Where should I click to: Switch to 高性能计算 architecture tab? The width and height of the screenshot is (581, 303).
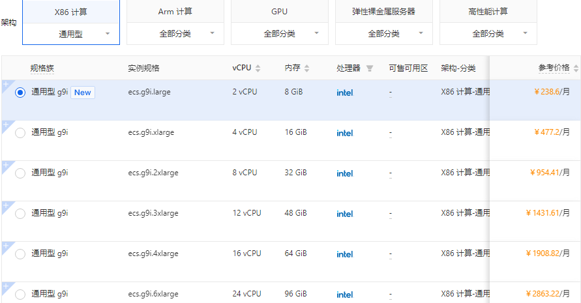[x=488, y=12]
